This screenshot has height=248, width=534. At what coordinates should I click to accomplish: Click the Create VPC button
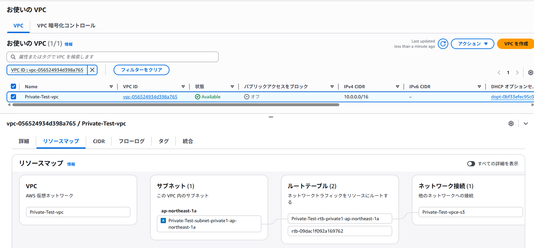click(x=516, y=44)
